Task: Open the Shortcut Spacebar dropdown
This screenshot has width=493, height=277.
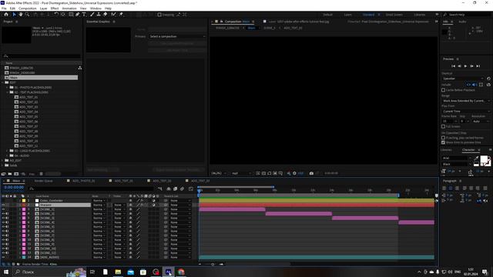Action: 463,78
